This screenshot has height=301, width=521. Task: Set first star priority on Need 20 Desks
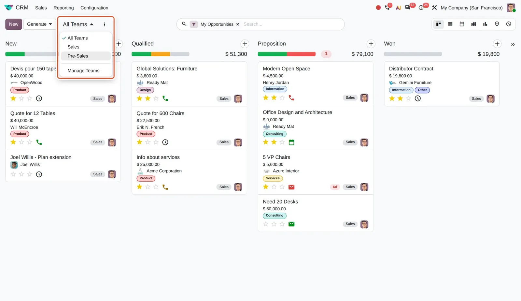pos(266,224)
